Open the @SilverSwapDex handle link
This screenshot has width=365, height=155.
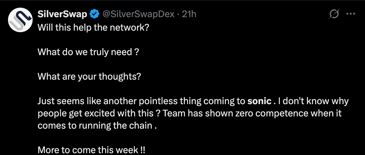click(138, 14)
